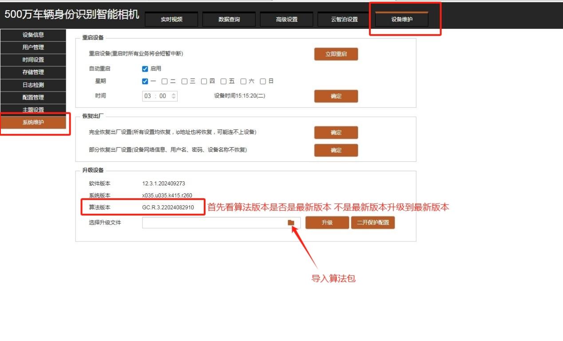Click 确定 for 部分恢复出厂设置
563x341 pixels.
click(336, 150)
